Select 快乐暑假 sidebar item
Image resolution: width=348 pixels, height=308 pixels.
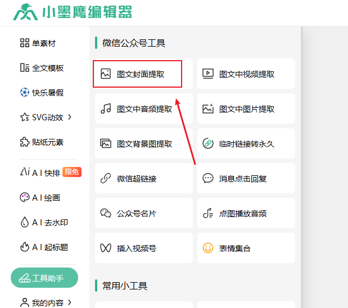(x=42, y=93)
